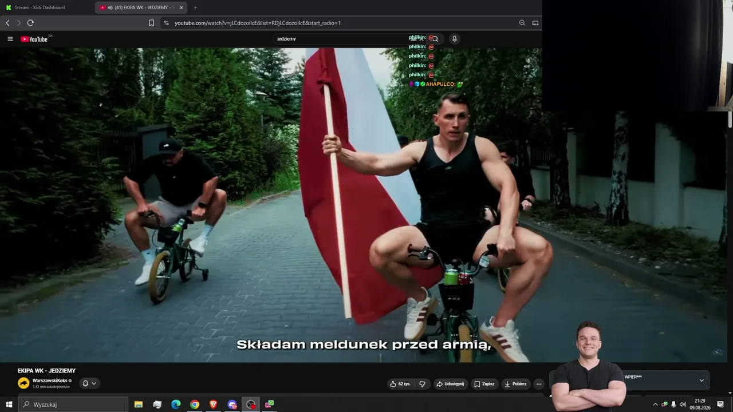Click the page vertical scrollbar thumb

pyautogui.click(x=730, y=119)
